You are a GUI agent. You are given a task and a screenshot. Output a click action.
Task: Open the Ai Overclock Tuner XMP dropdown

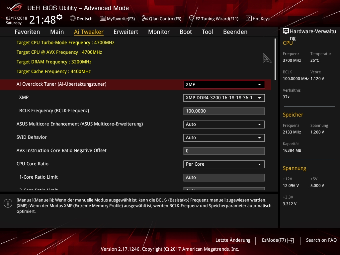[x=224, y=85]
